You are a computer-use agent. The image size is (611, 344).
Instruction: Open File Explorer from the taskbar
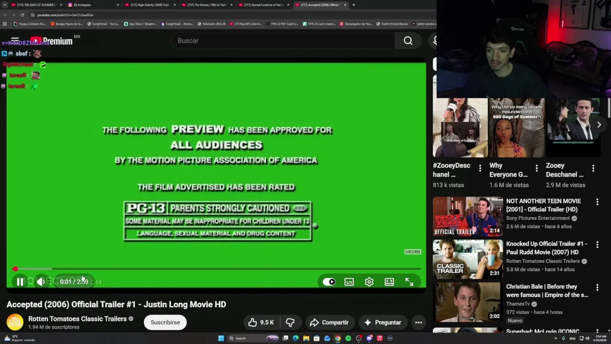pos(306,338)
